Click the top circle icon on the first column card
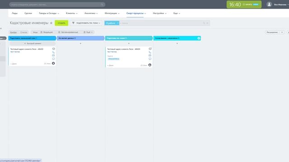 pyautogui.click(x=54, y=49)
